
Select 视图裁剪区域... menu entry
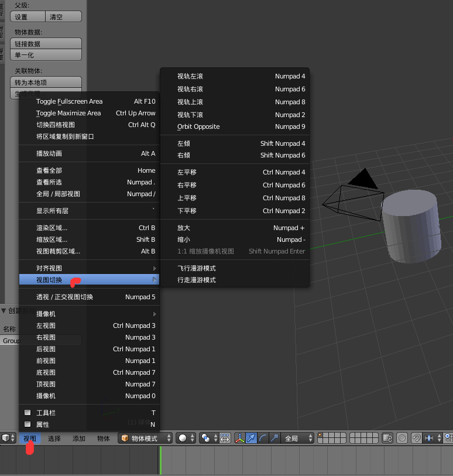click(89, 251)
